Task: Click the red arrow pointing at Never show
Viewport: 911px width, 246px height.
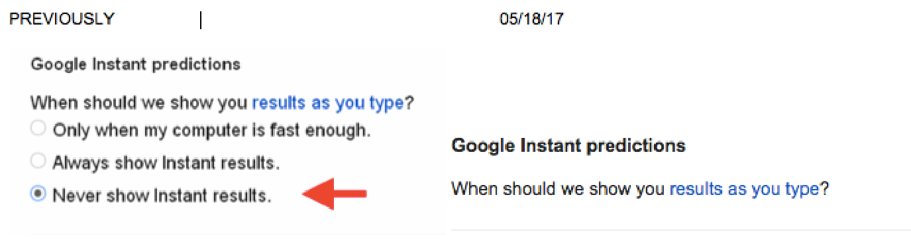Action: point(335,194)
